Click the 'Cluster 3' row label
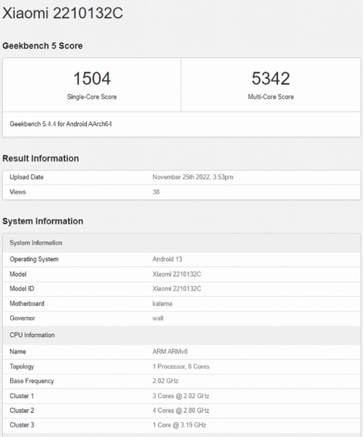 click(22, 425)
